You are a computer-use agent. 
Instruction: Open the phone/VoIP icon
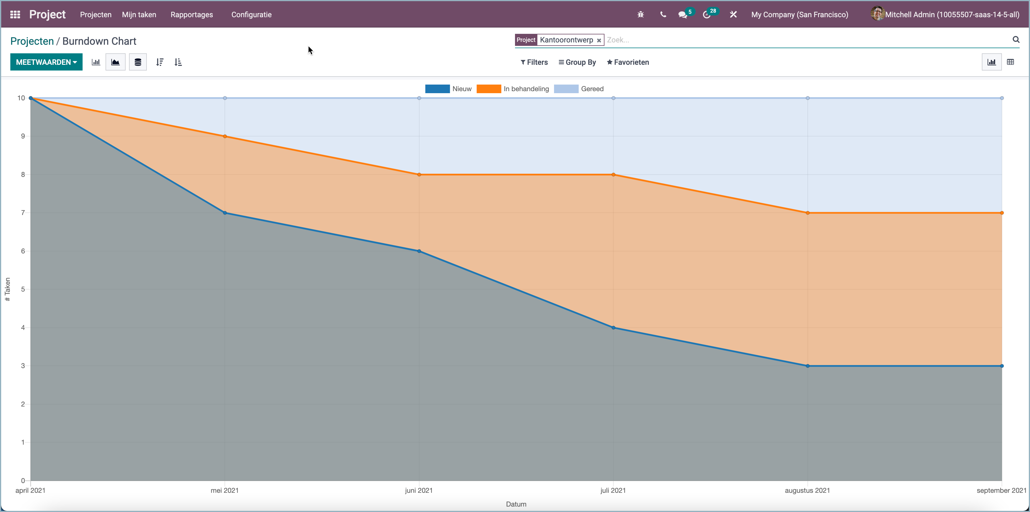pyautogui.click(x=663, y=14)
